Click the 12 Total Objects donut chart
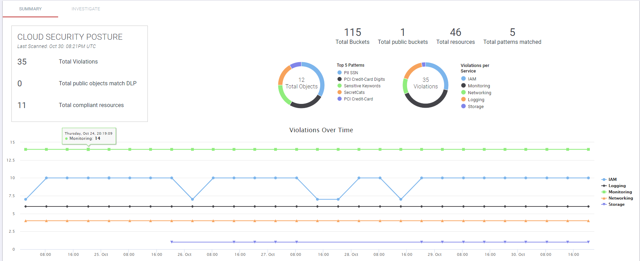640x261 pixels. [301, 85]
